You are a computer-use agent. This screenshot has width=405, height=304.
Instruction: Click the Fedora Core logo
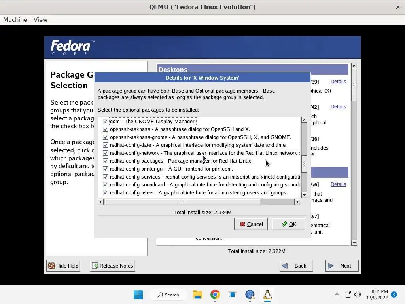coord(73,47)
